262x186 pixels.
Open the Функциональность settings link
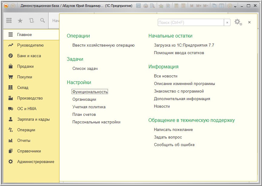(x=90, y=92)
